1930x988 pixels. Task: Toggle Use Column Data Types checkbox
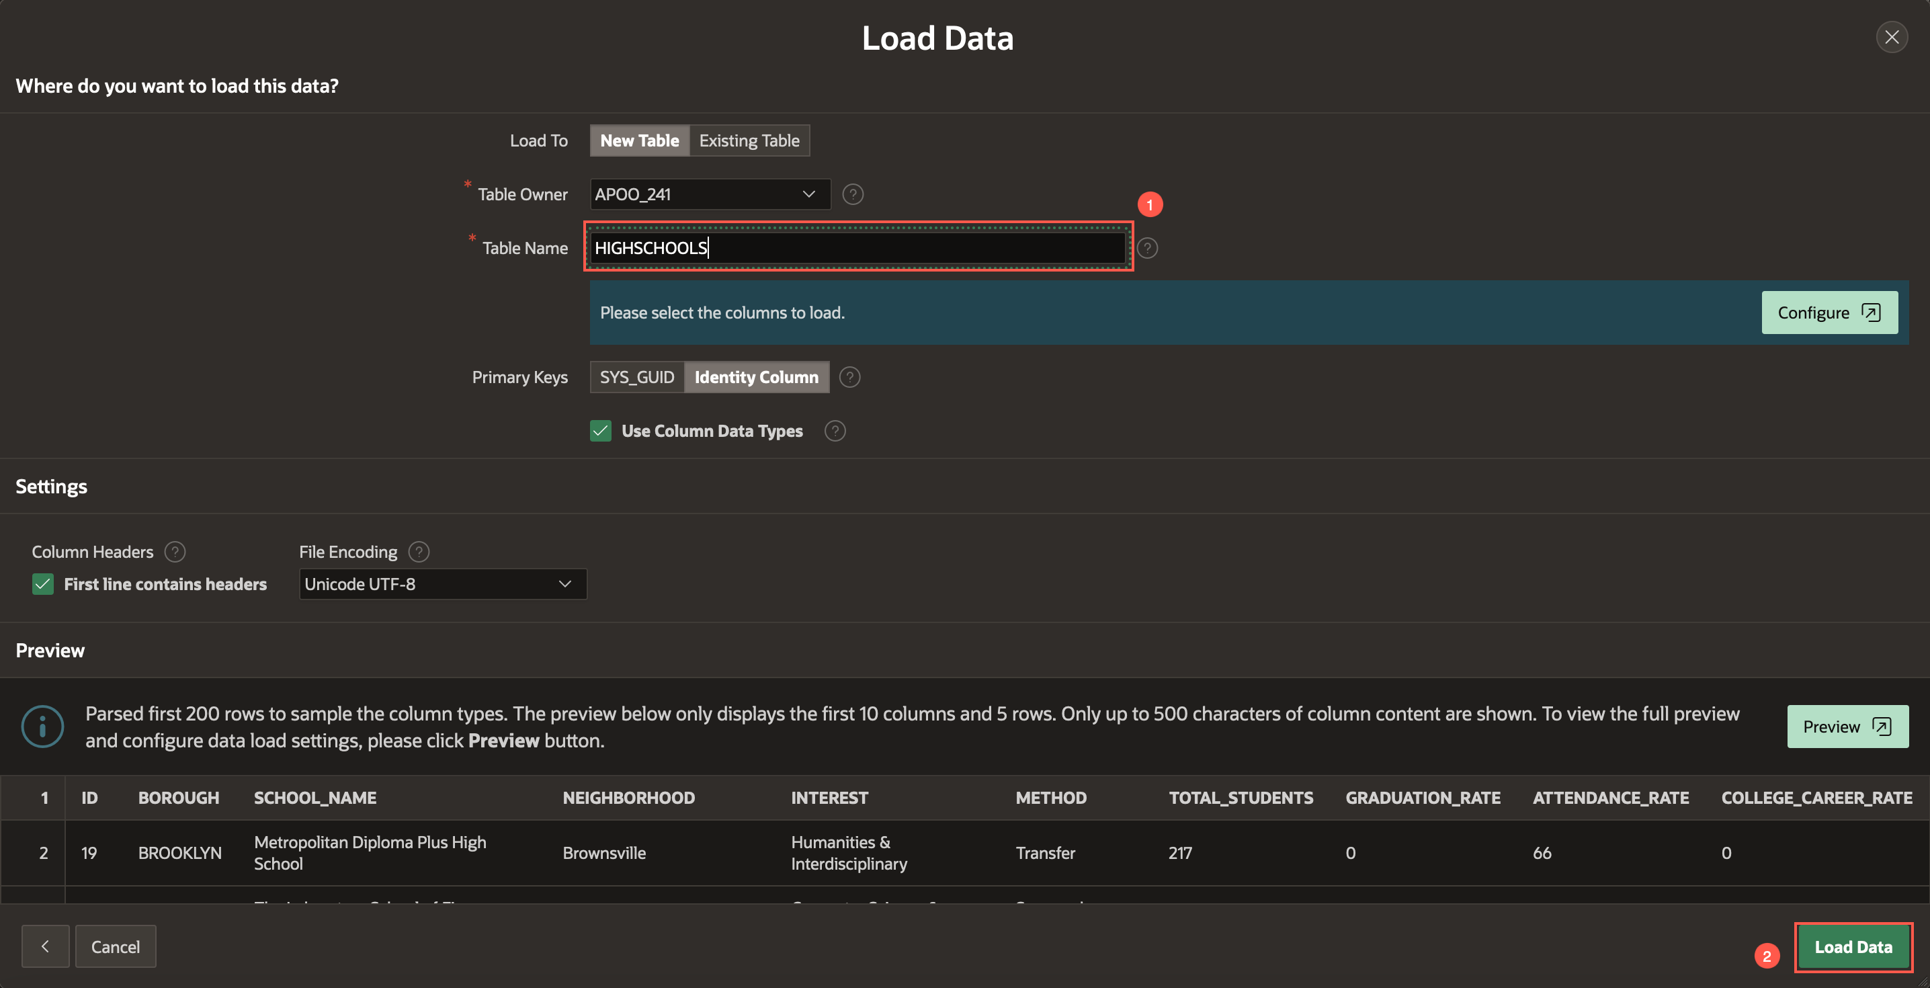click(x=600, y=431)
